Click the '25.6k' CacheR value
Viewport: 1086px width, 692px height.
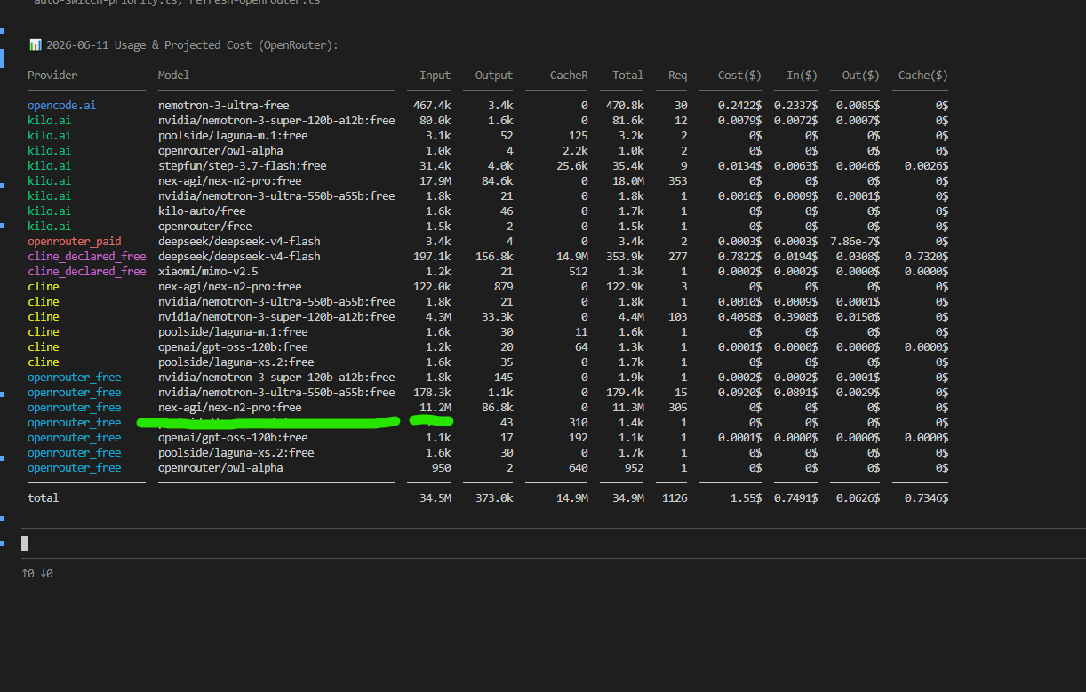[572, 166]
